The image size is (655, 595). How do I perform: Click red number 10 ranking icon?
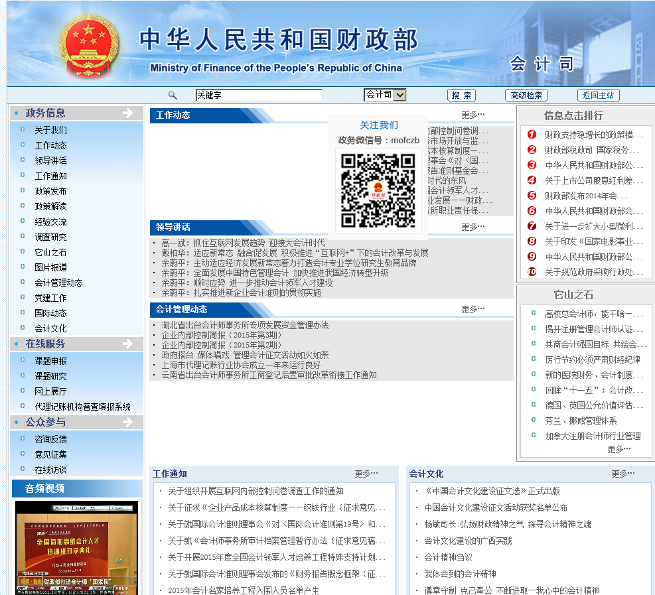(x=532, y=272)
